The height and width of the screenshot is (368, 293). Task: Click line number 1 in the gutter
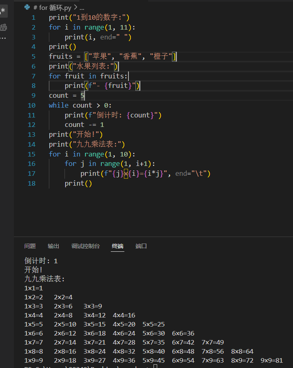33,17
